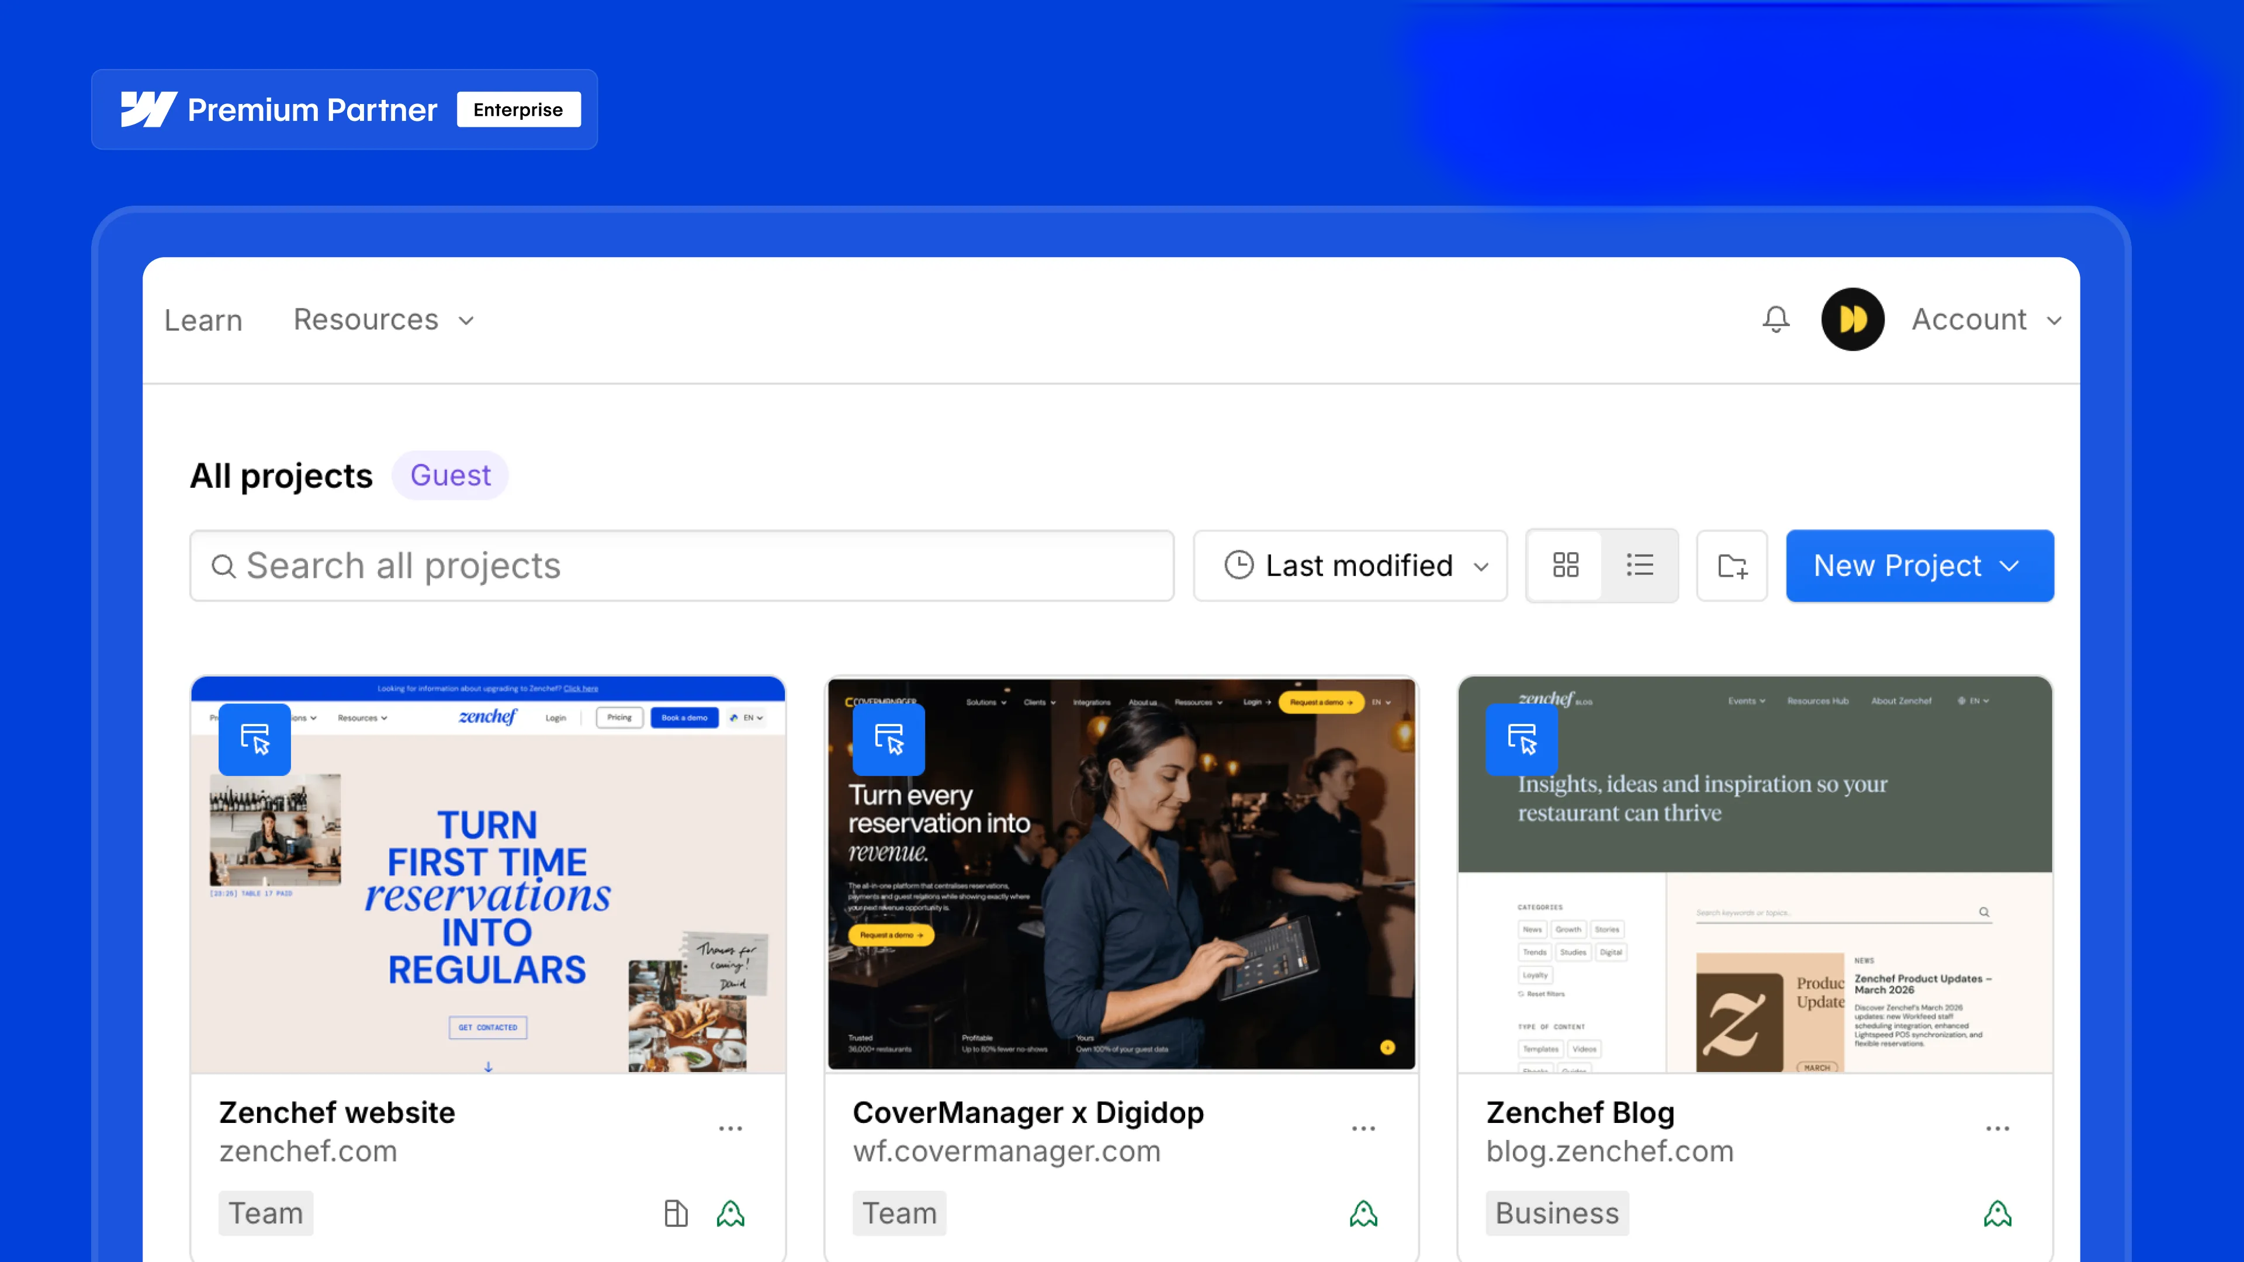Screen dimensions: 2244x1262
Task: Open the Learn menu item
Action: coord(203,321)
